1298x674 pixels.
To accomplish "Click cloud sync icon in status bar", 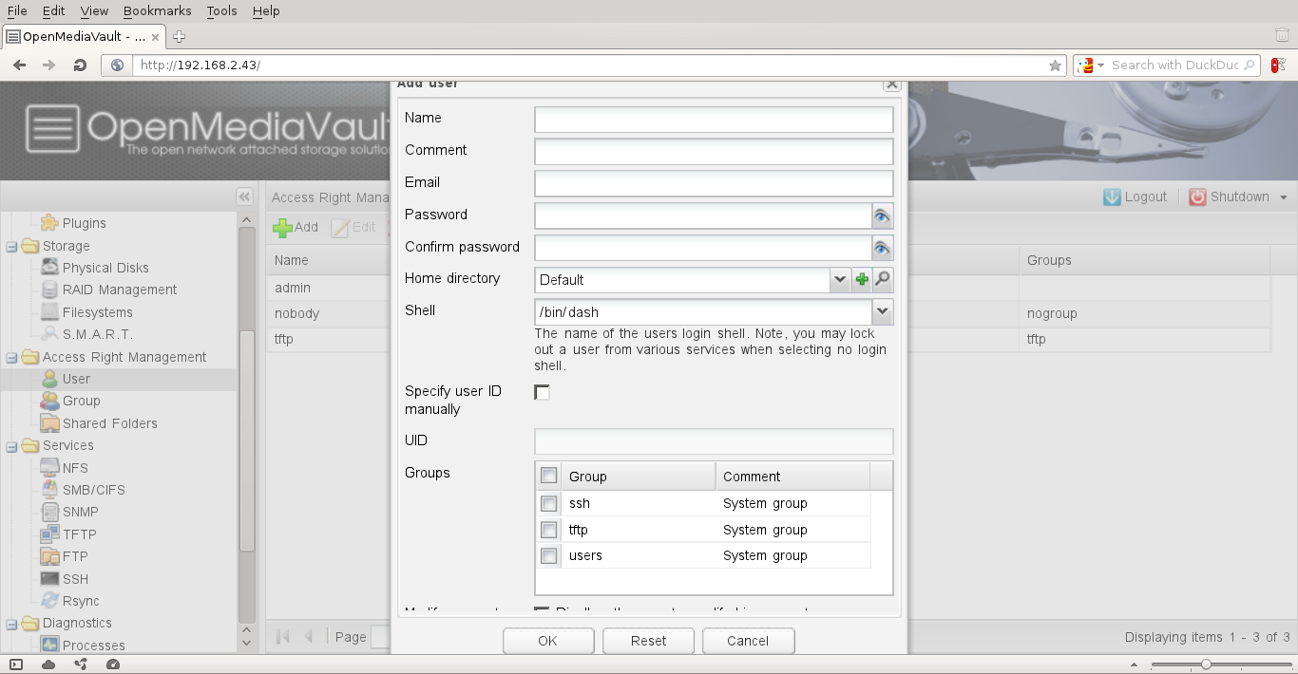I will click(x=48, y=665).
